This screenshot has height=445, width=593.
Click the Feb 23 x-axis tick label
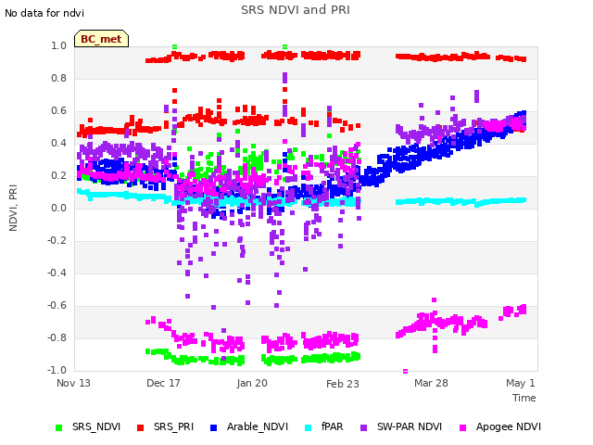tap(342, 384)
